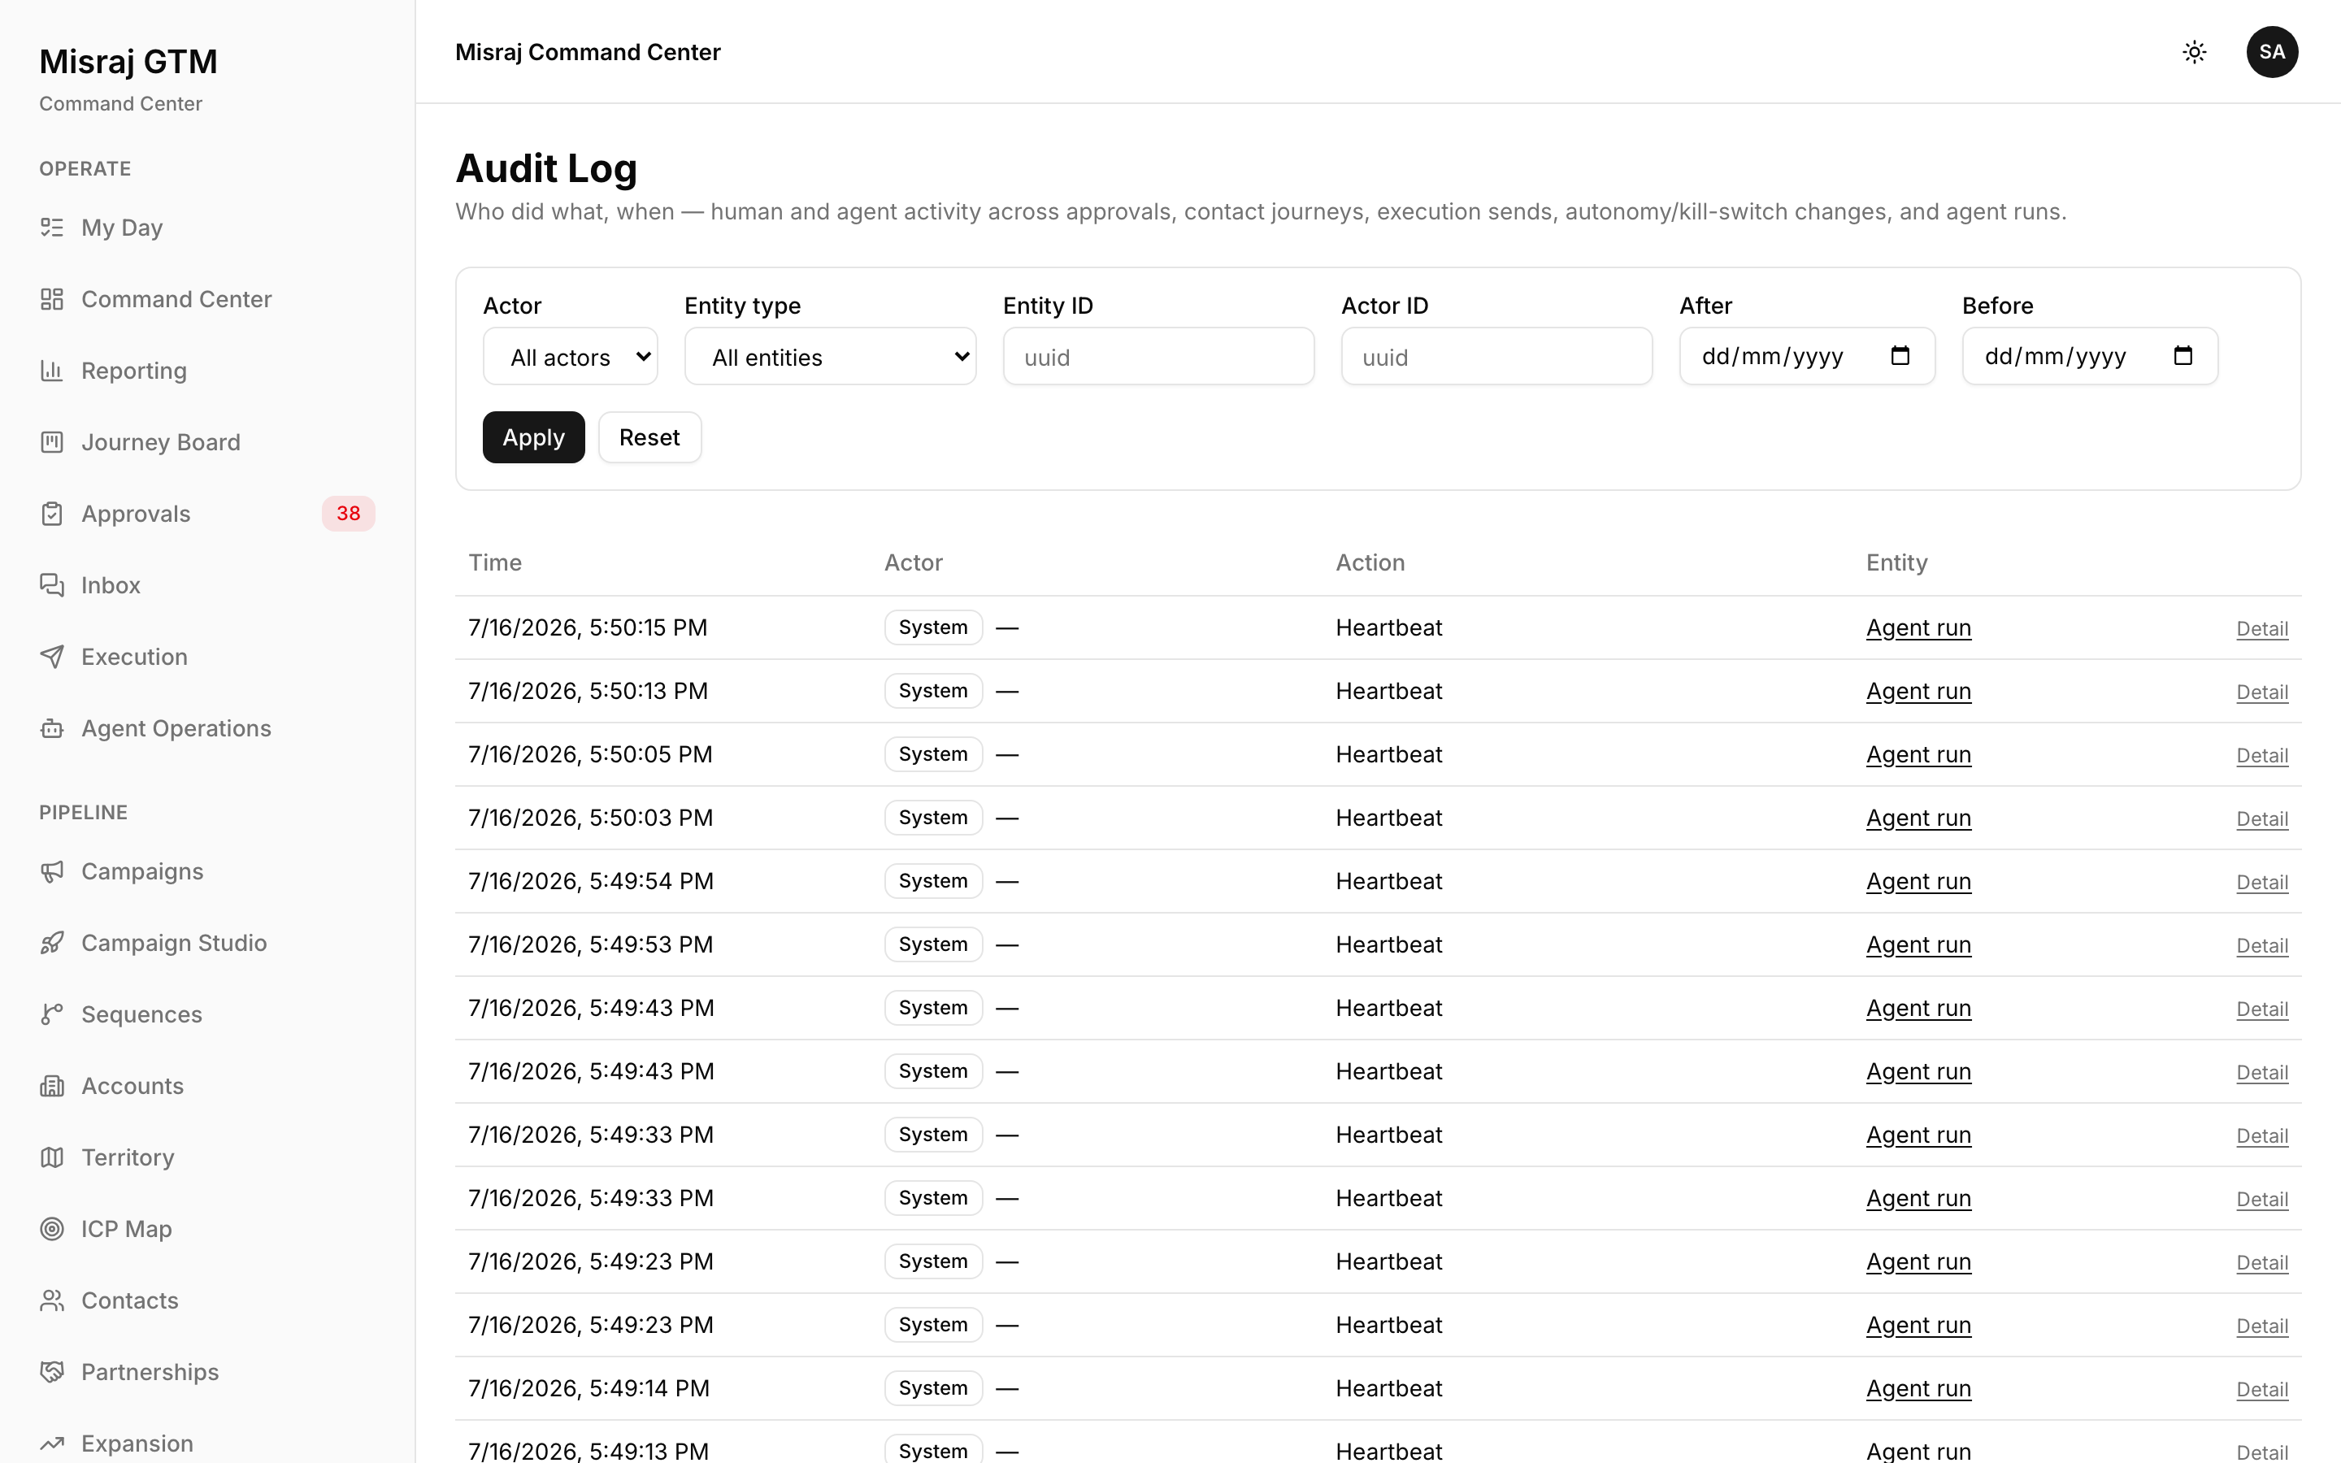
Task: Go to Execution in the sidebar
Action: pyautogui.click(x=207, y=657)
